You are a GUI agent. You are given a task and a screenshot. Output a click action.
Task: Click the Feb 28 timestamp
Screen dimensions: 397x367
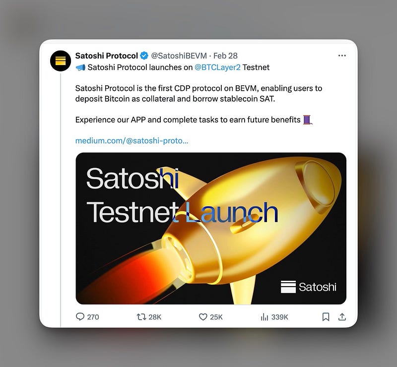[225, 56]
